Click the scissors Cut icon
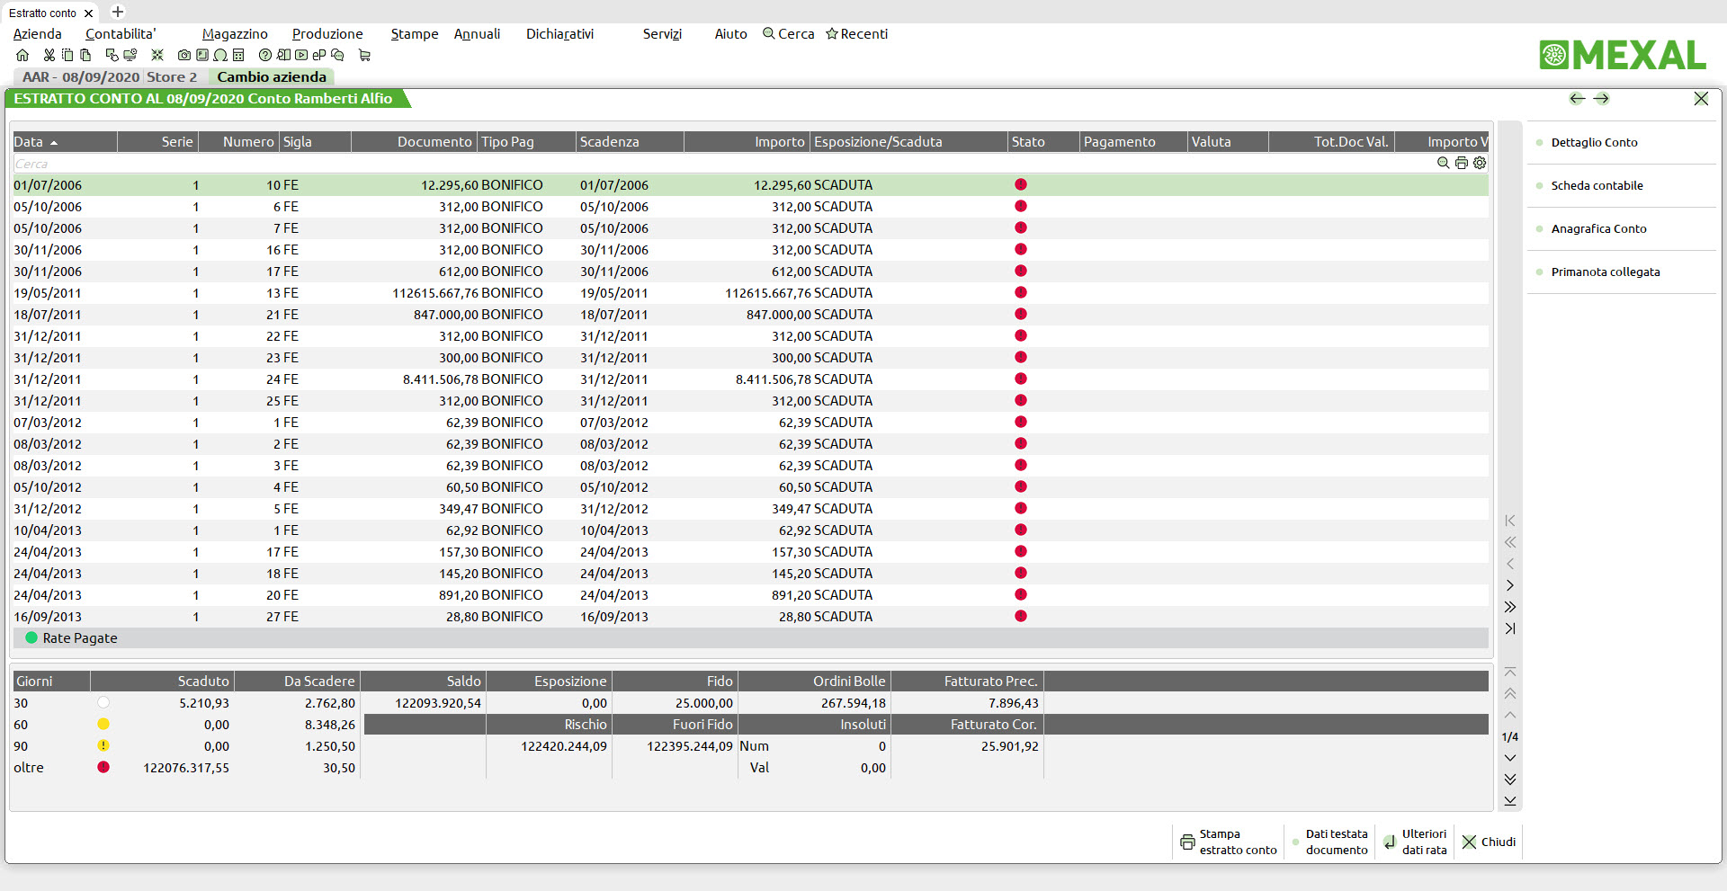Screen dimensions: 1727x891 (x=49, y=55)
